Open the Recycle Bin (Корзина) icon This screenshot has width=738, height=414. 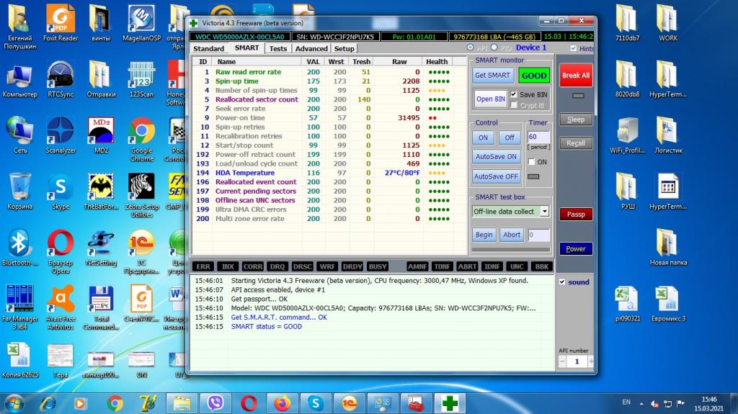tap(19, 191)
